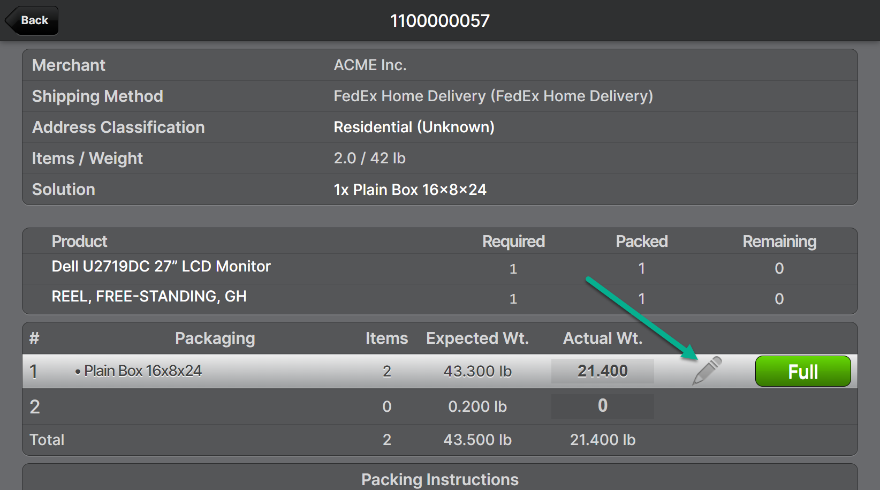880x490 pixels.
Task: Open the 1x Plain Box 16×8×24 solution
Action: (x=410, y=190)
